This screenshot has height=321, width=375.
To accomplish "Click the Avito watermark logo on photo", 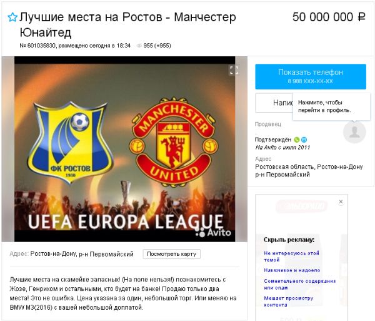I will click(213, 232).
